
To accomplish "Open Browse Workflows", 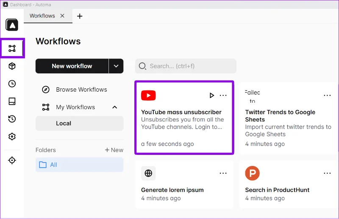I will pyautogui.click(x=80, y=90).
